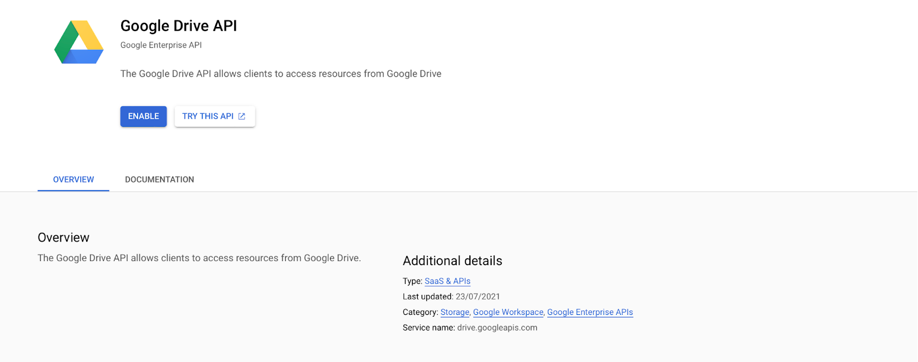Open the TRY THIS API button

pos(215,116)
